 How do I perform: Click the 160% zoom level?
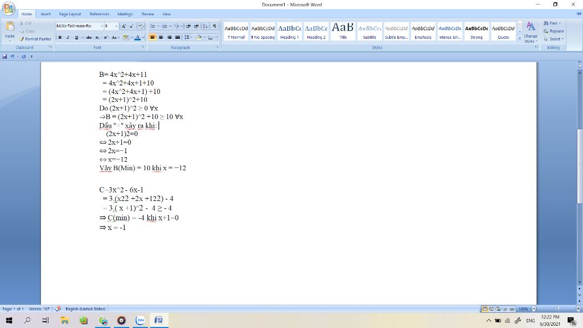pos(523,309)
